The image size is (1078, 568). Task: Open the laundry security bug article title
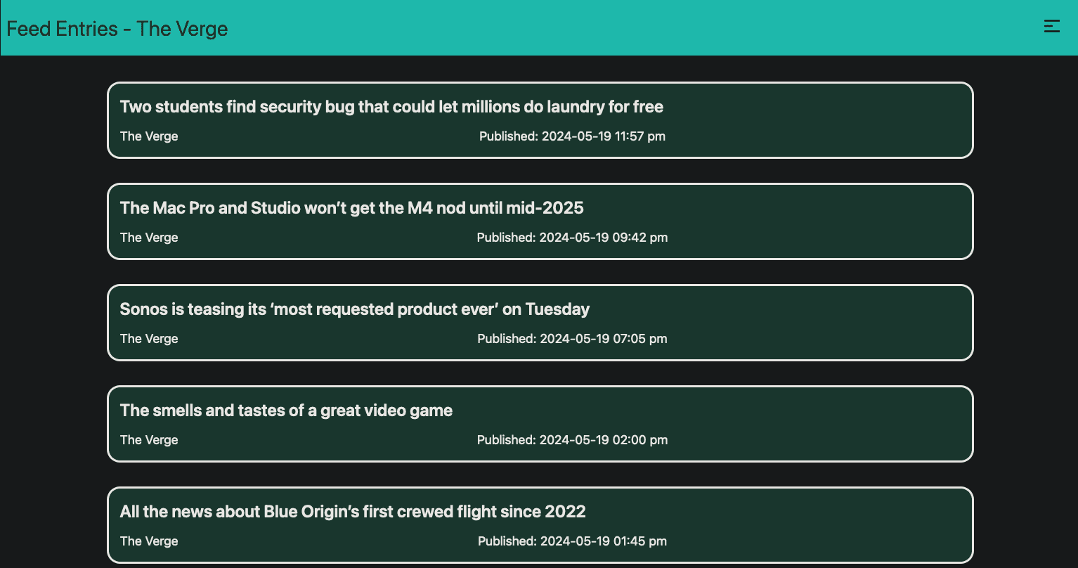click(x=391, y=107)
